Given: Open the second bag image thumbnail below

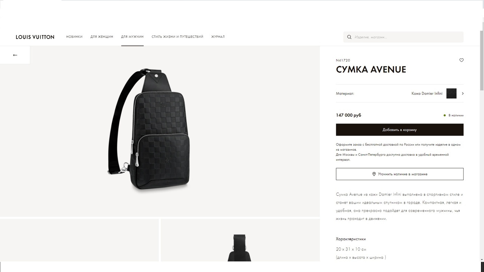Looking at the screenshot, I should pyautogui.click(x=240, y=240).
